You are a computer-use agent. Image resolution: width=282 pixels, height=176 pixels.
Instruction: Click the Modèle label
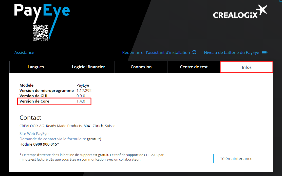pos(26,85)
